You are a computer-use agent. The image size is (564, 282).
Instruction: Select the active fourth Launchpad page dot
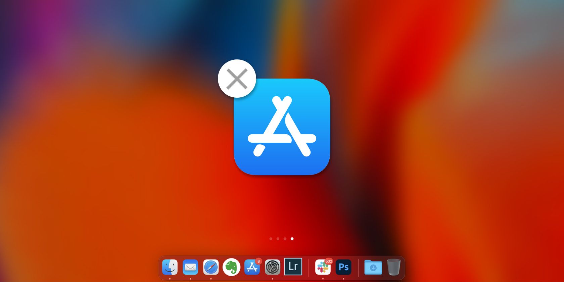[292, 239]
